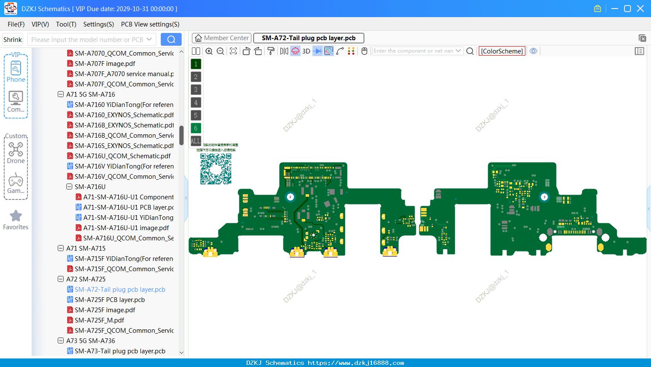The width and height of the screenshot is (651, 367).
Task: Click the window restore icon beside tabs
Action: tap(642, 38)
